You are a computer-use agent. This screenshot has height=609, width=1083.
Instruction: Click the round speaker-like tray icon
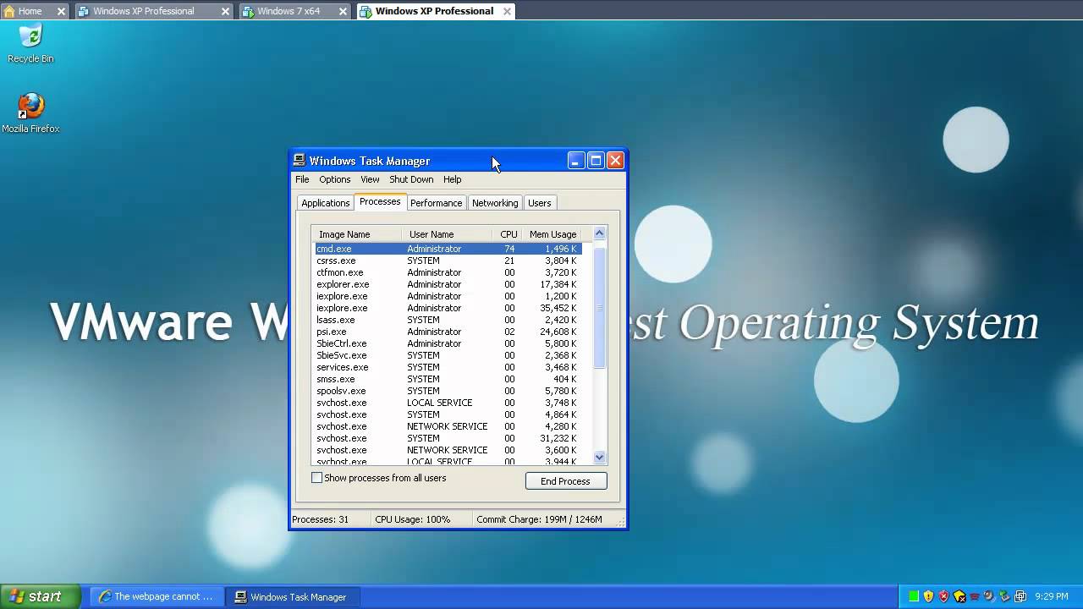coord(989,596)
